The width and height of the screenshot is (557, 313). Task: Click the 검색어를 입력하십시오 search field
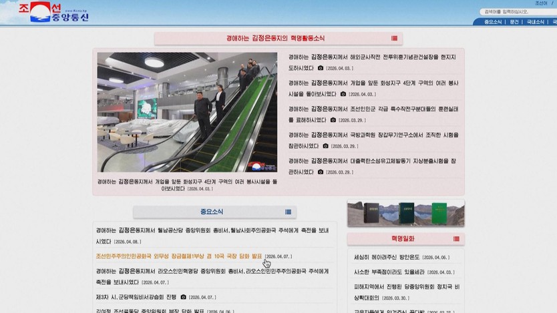pyautogui.click(x=518, y=12)
